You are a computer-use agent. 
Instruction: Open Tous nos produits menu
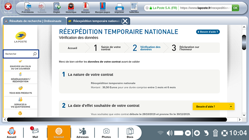[20, 90]
